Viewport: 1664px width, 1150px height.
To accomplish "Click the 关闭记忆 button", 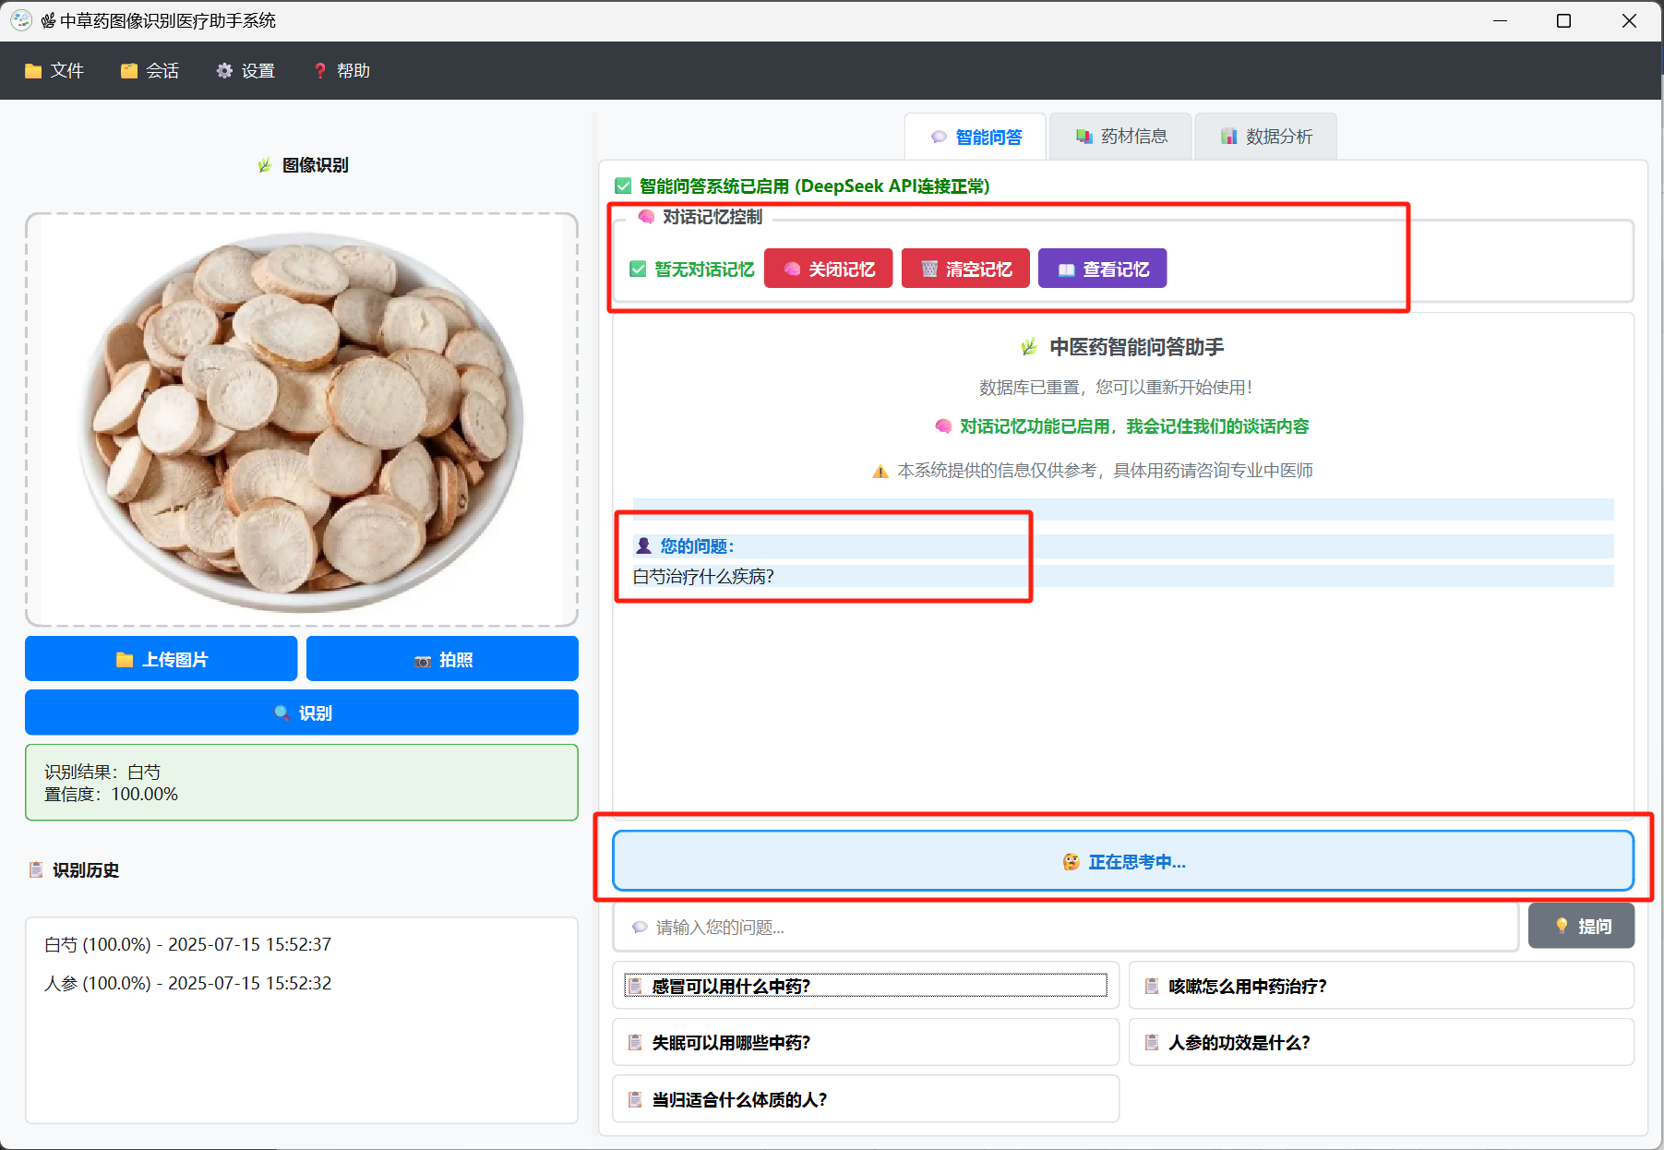I will (829, 269).
